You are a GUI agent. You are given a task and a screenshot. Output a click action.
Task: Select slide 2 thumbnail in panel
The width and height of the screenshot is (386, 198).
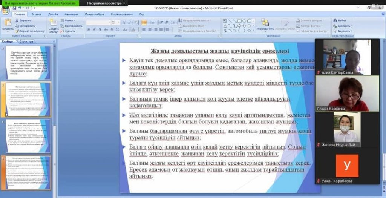coord(28,63)
